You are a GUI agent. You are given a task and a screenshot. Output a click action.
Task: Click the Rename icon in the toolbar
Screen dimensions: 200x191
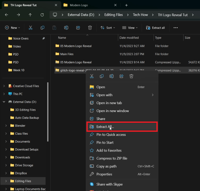pyautogui.click(x=66, y=28)
